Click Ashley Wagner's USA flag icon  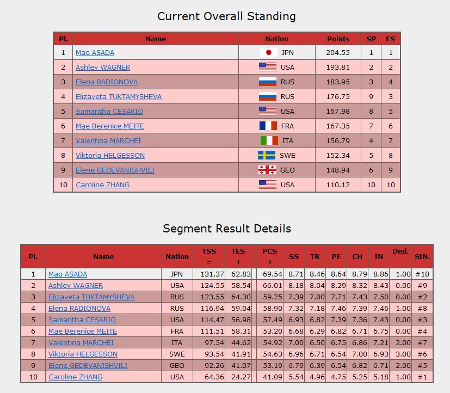point(268,67)
